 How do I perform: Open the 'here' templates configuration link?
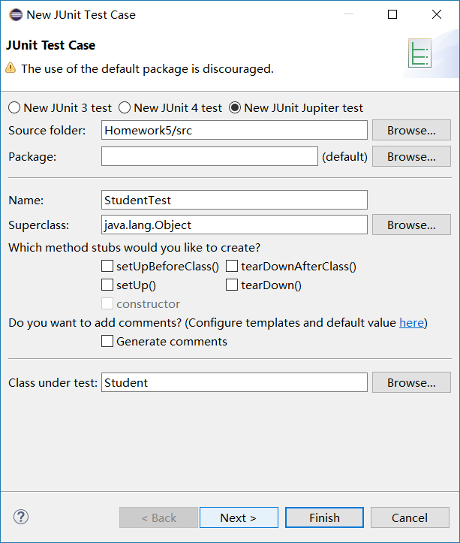(x=411, y=322)
